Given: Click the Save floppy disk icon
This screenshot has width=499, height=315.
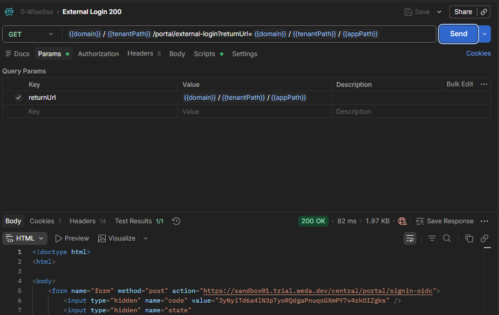Looking at the screenshot, I should tap(408, 12).
